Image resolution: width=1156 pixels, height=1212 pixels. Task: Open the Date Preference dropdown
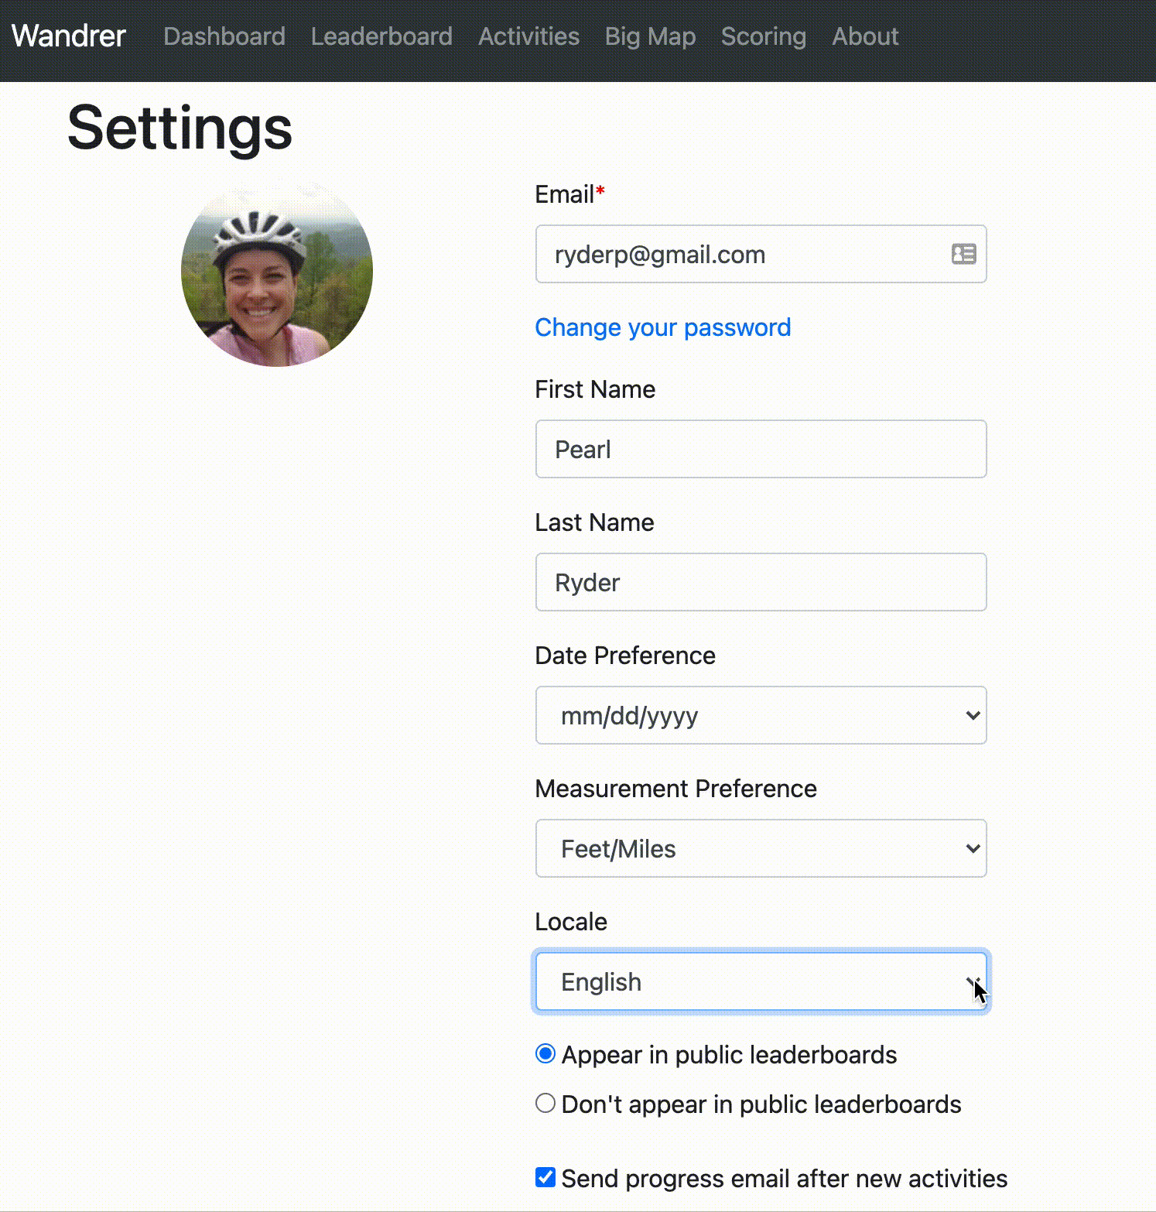point(761,715)
